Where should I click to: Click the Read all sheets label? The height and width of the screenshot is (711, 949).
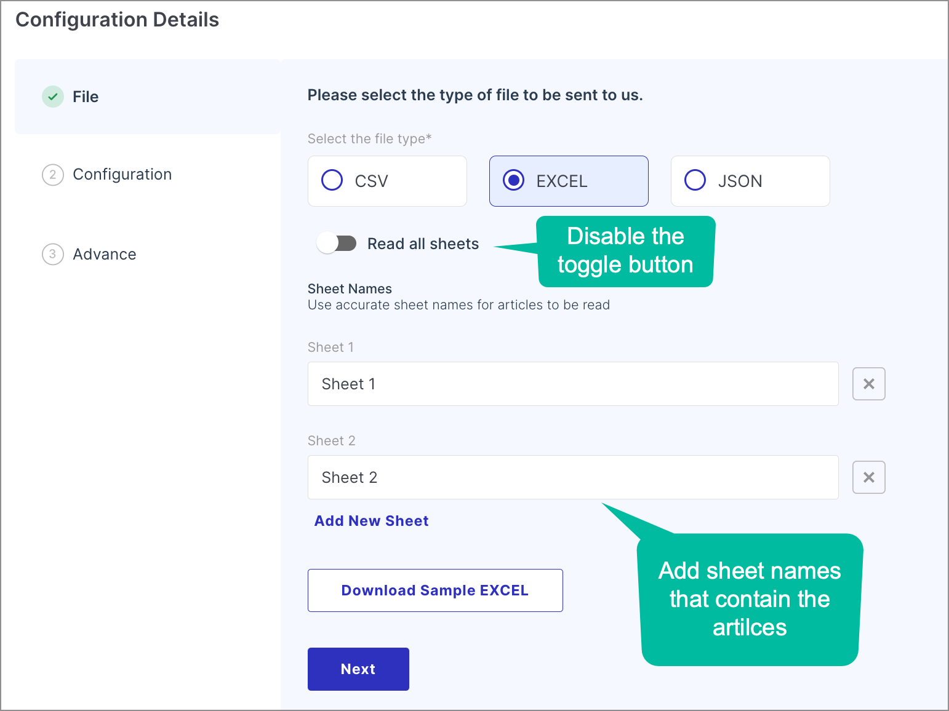pos(423,244)
